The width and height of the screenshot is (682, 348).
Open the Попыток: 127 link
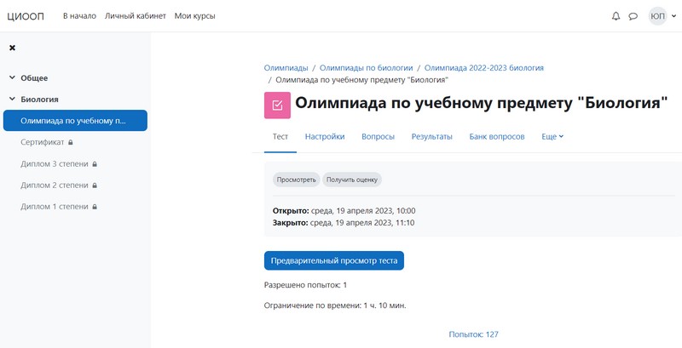473,334
